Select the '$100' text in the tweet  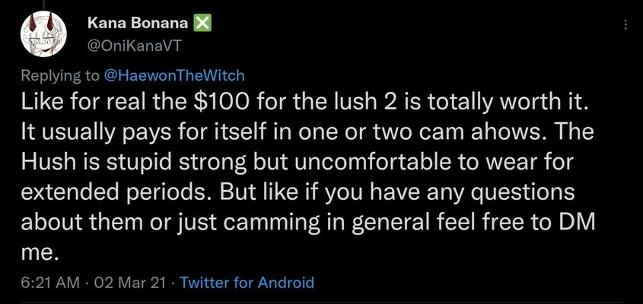pos(220,103)
